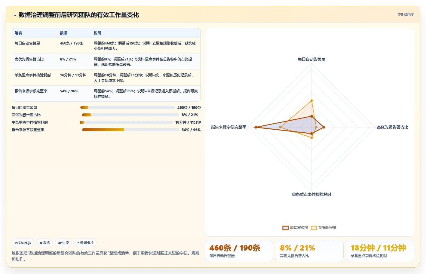This screenshot has width=426, height=274.
Task: Toggle the 原始复杂度 legend item
Action: (295, 228)
